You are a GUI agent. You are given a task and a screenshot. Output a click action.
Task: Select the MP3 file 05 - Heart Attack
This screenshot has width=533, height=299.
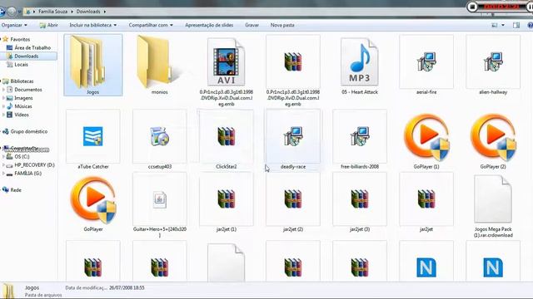359,61
